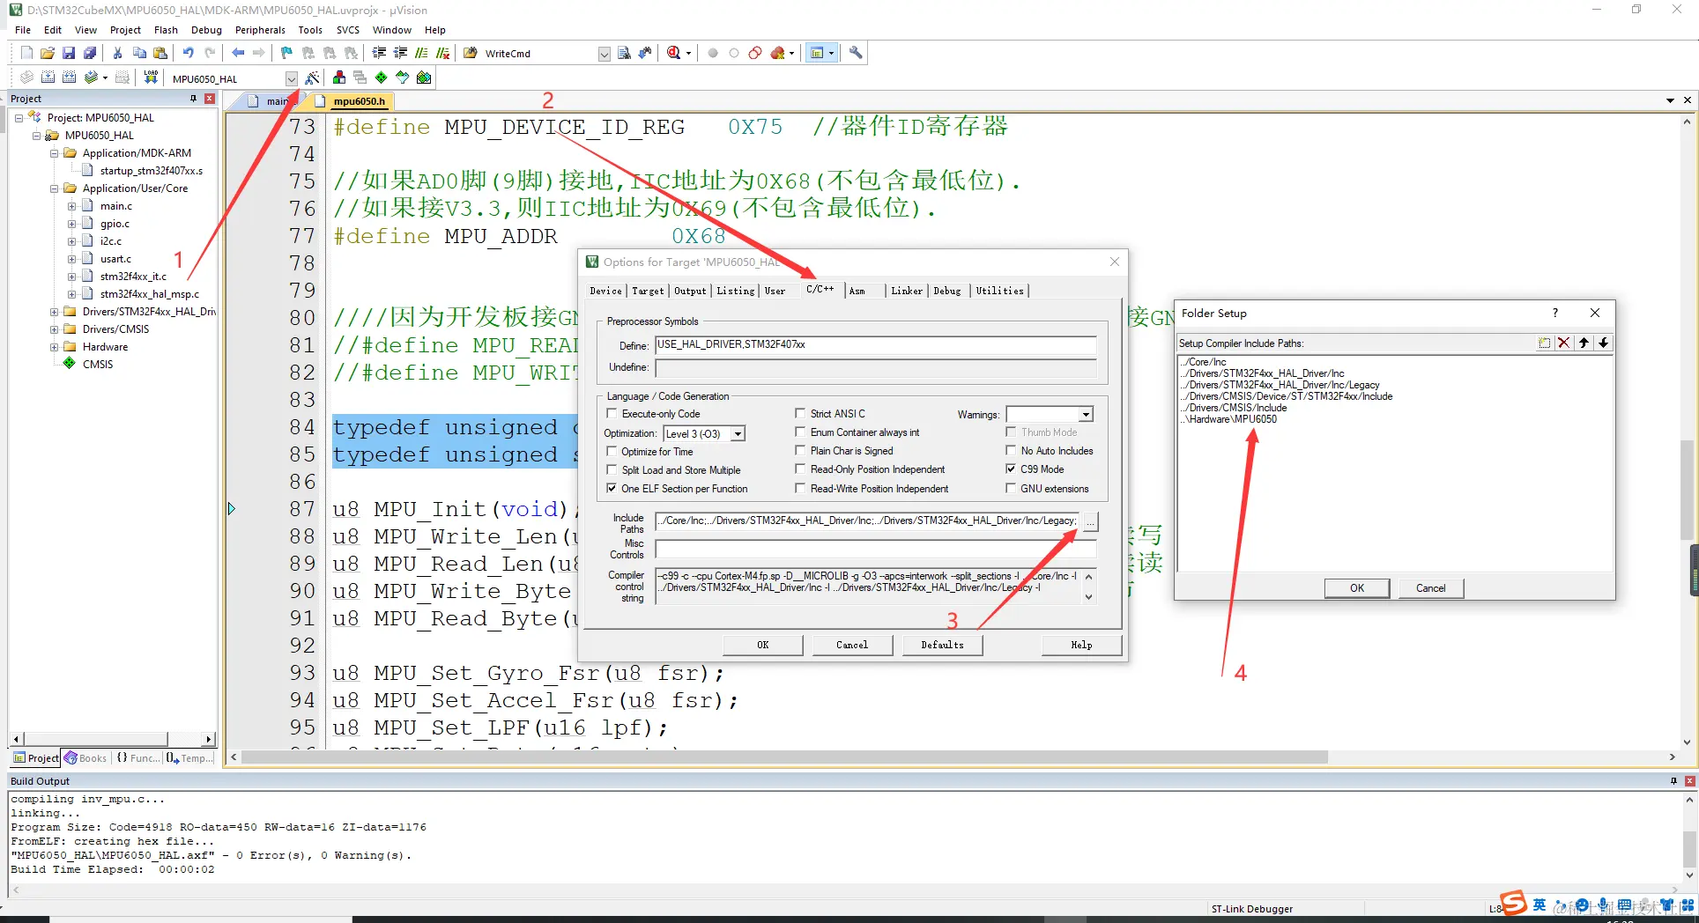
Task: Click the Define preprocessor symbols field
Action: coord(876,344)
